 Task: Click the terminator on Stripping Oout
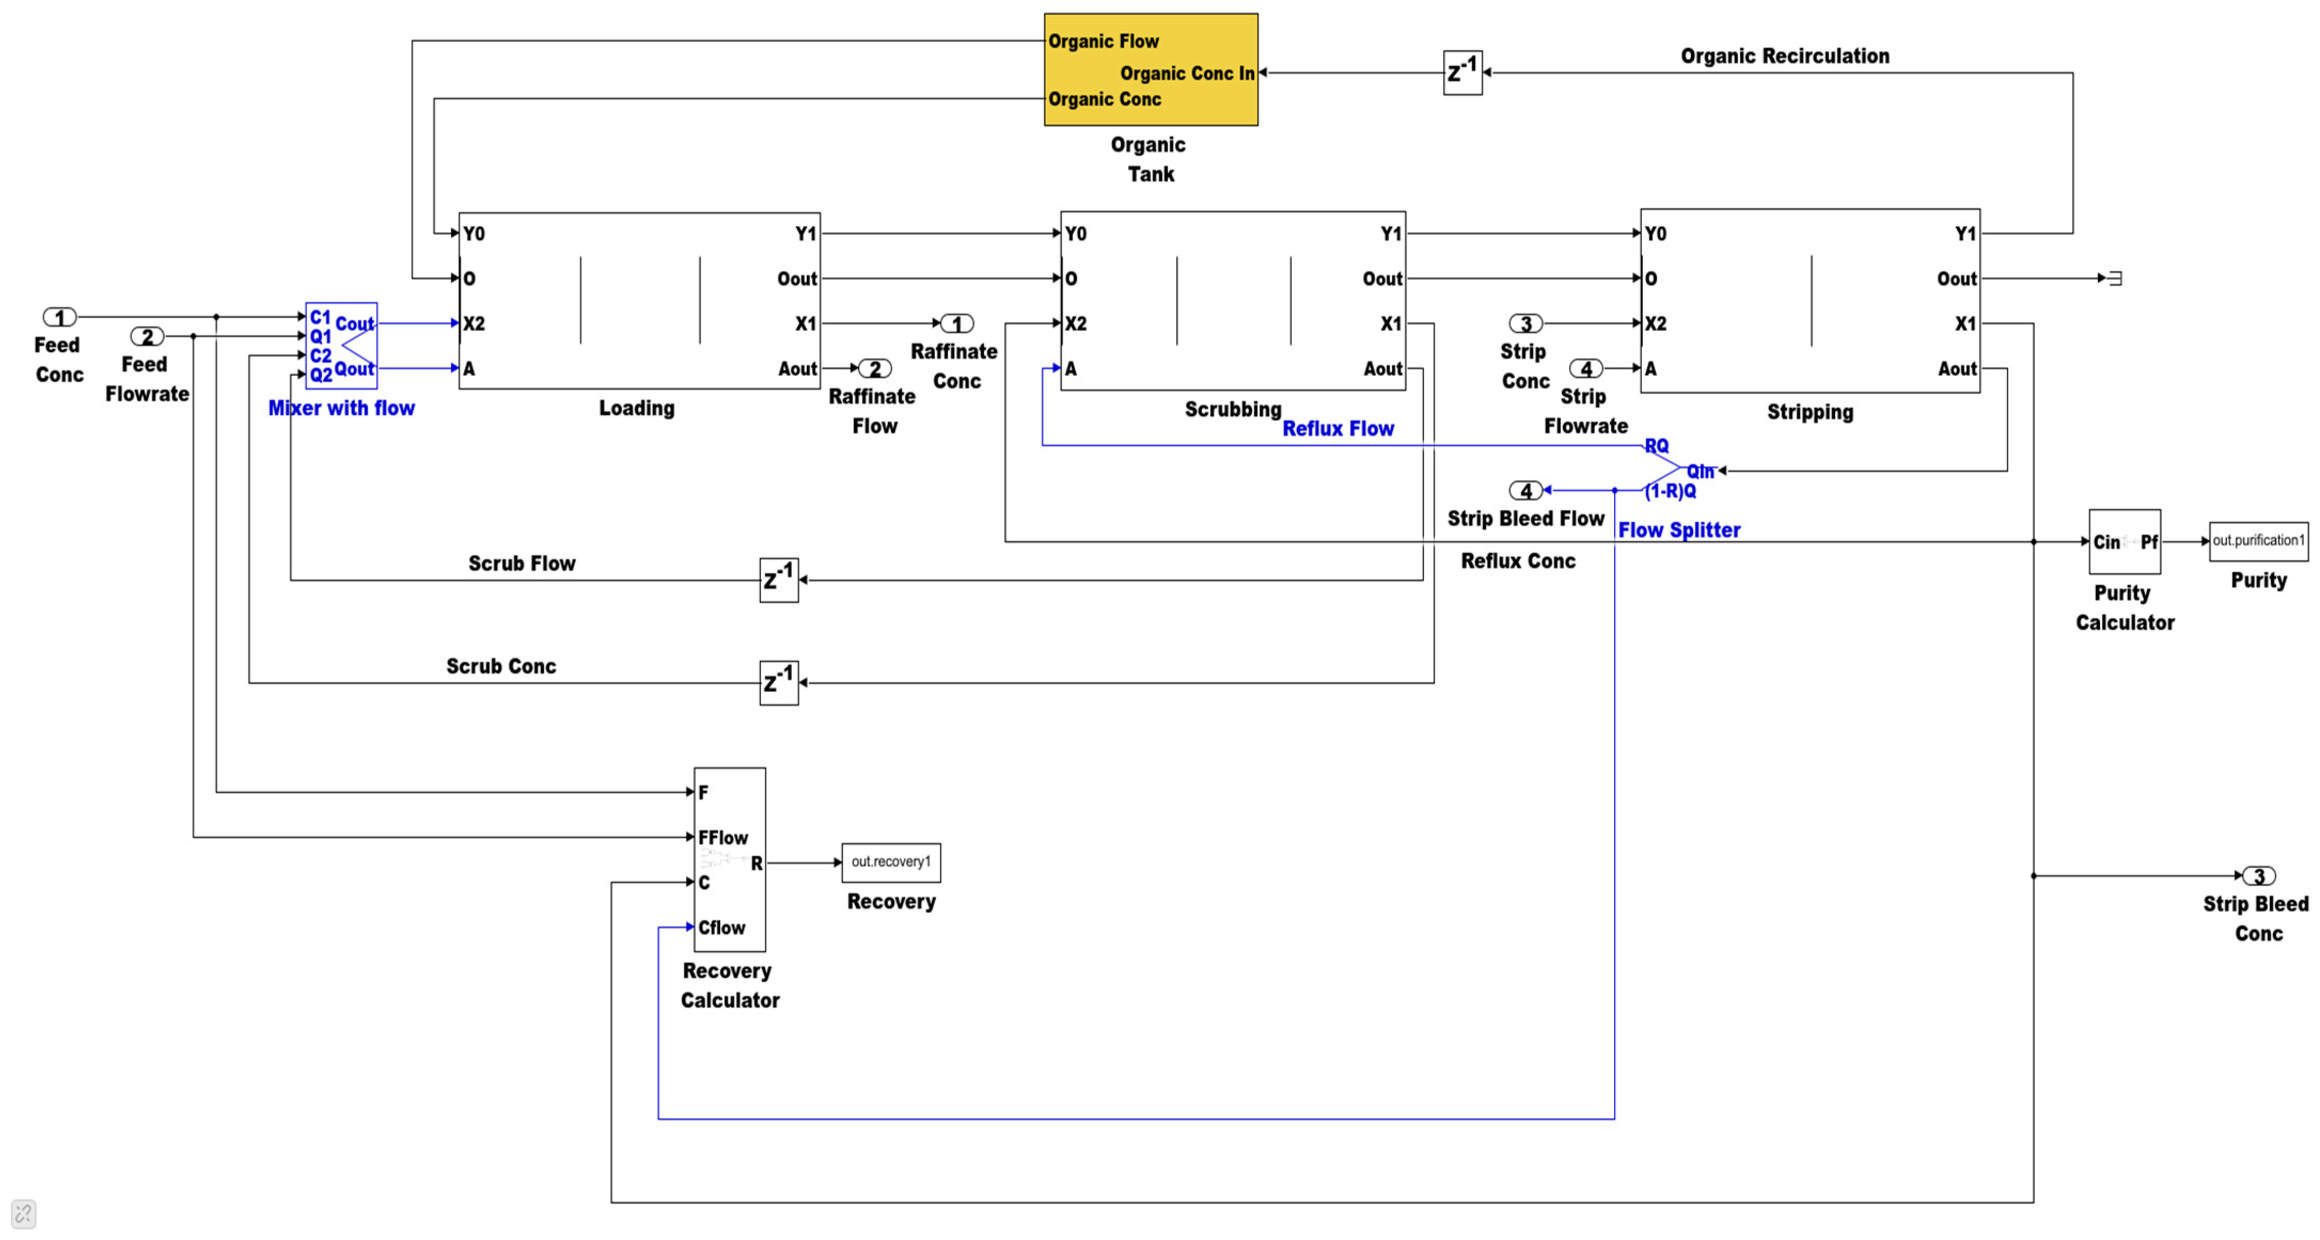point(2114,278)
